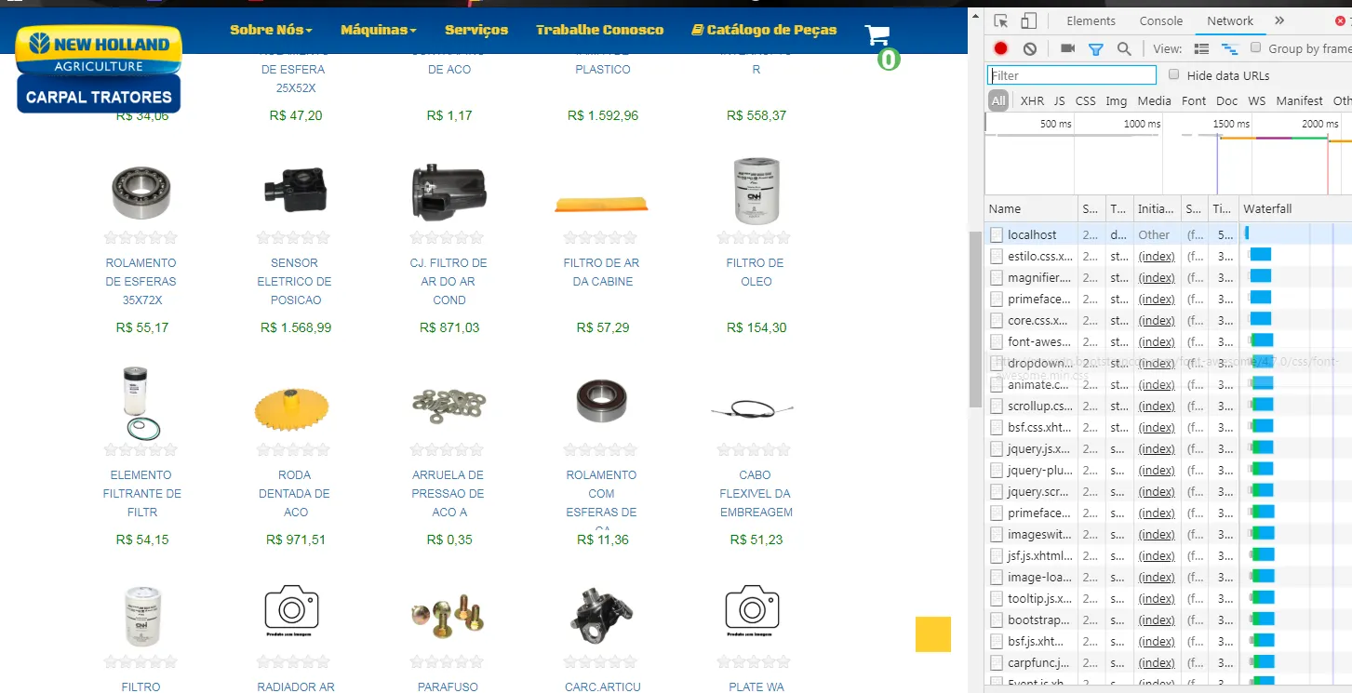Viewport: 1352px width, 693px height.
Task: Open network search with the magnifier icon
Action: tap(1124, 48)
